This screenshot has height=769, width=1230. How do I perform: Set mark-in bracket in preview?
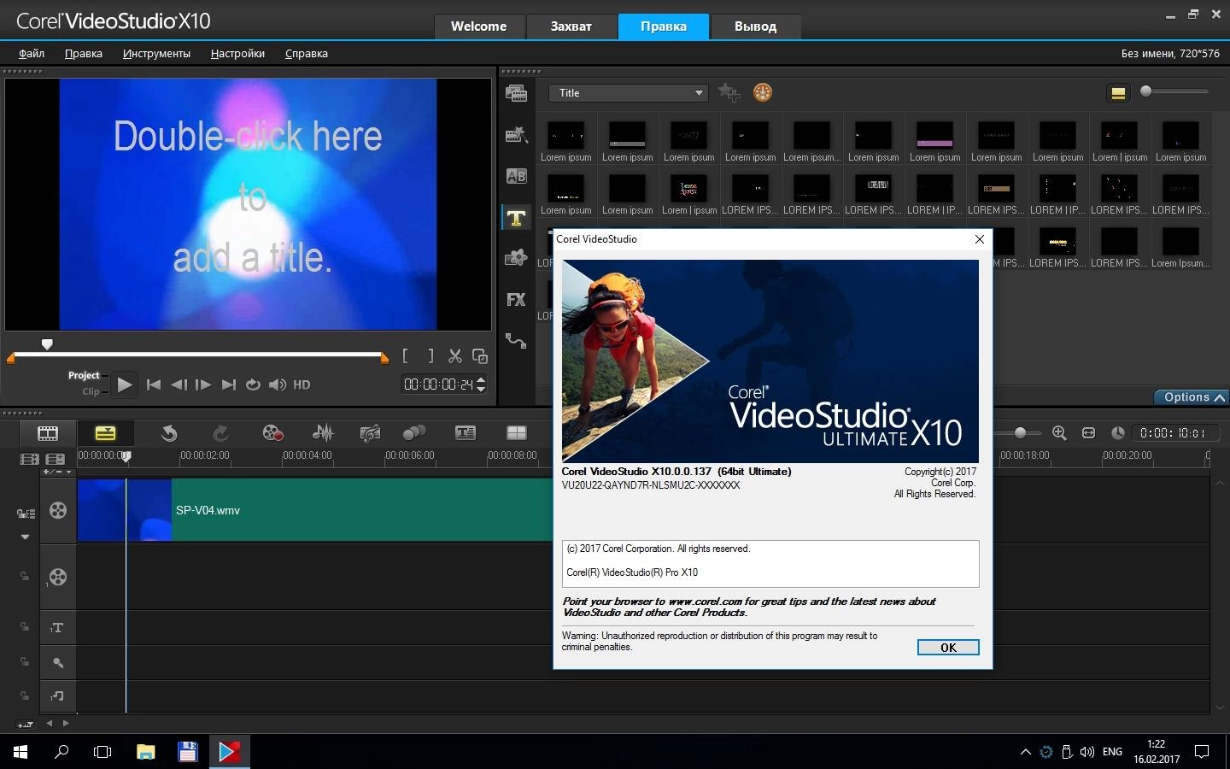(405, 355)
